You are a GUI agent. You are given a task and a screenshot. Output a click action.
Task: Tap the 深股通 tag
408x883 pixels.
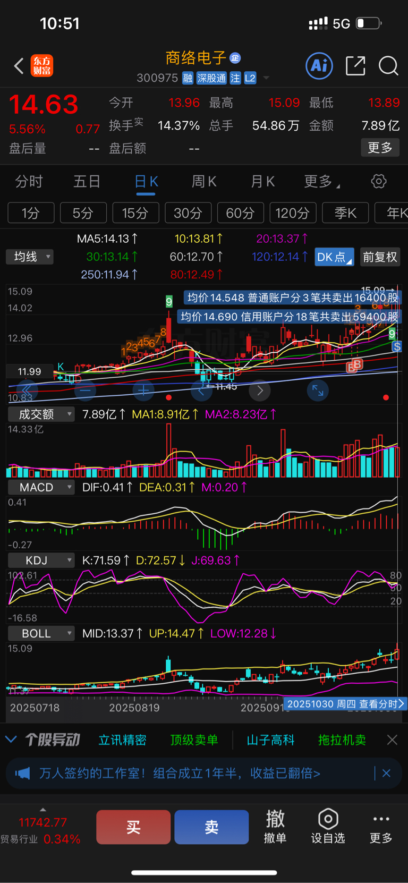coord(211,78)
